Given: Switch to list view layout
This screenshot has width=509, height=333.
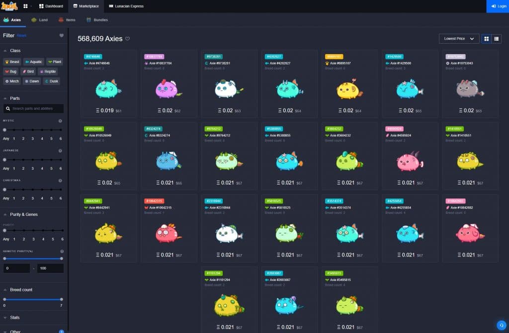Looking at the screenshot, I should click(x=497, y=39).
